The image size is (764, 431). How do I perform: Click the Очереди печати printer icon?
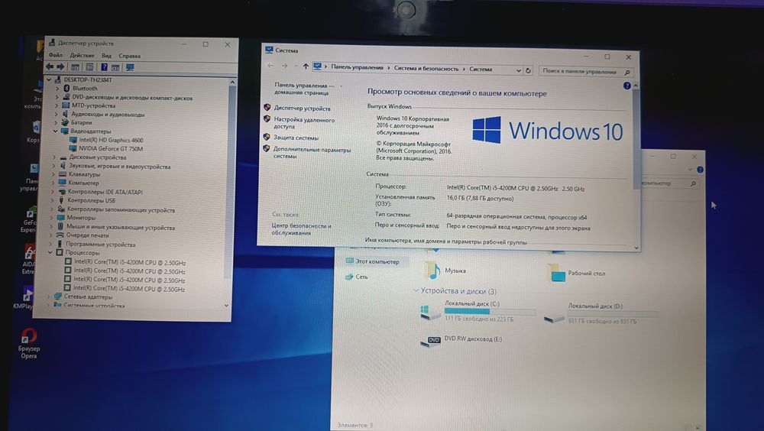[60, 235]
